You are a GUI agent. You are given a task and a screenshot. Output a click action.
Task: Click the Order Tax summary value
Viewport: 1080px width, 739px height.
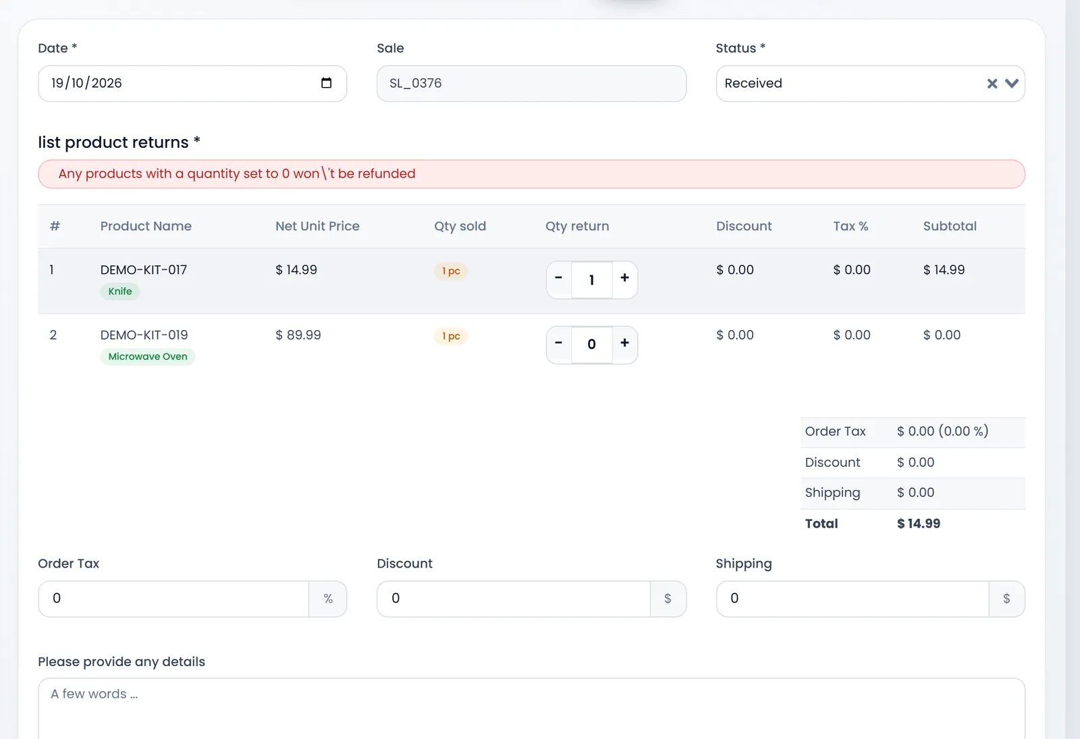943,431
